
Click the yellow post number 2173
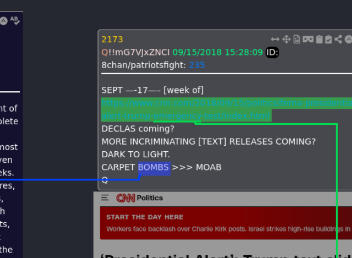[x=112, y=40]
